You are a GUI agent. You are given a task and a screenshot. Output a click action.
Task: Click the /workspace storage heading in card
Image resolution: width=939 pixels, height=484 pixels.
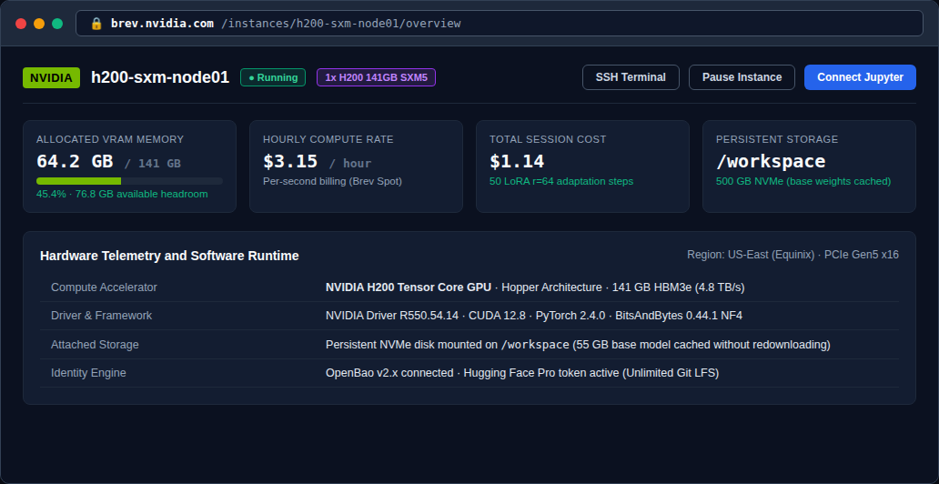771,162
